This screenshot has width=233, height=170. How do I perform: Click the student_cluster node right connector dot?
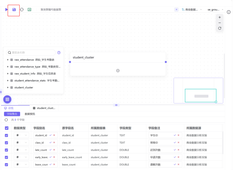166,62
